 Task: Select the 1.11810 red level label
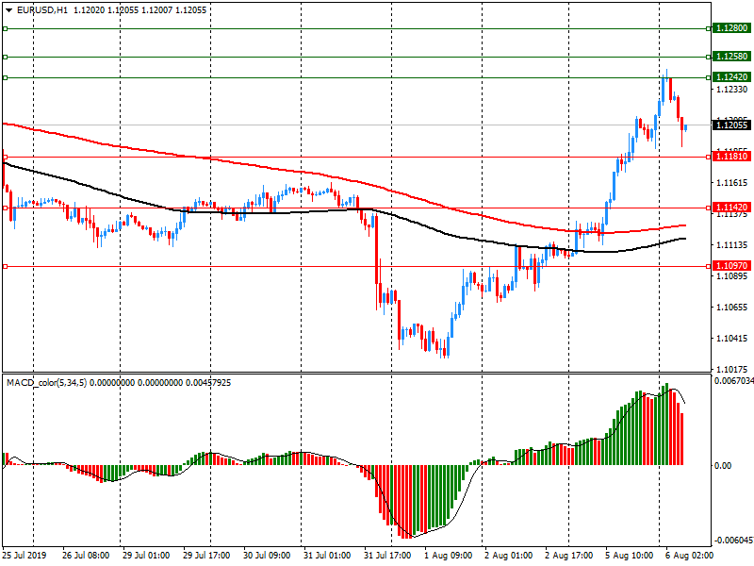(x=732, y=157)
